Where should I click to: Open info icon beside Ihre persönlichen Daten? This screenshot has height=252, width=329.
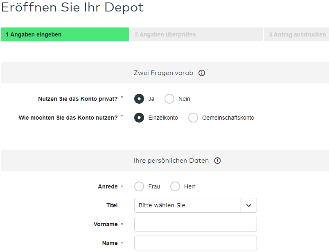tap(217, 161)
